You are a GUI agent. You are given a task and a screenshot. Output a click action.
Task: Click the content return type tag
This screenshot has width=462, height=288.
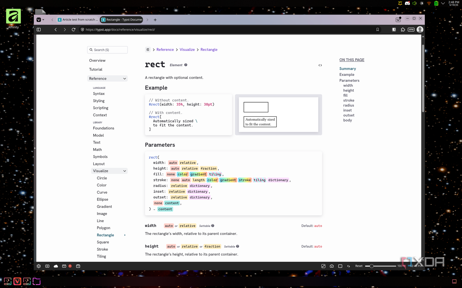tap(165, 209)
